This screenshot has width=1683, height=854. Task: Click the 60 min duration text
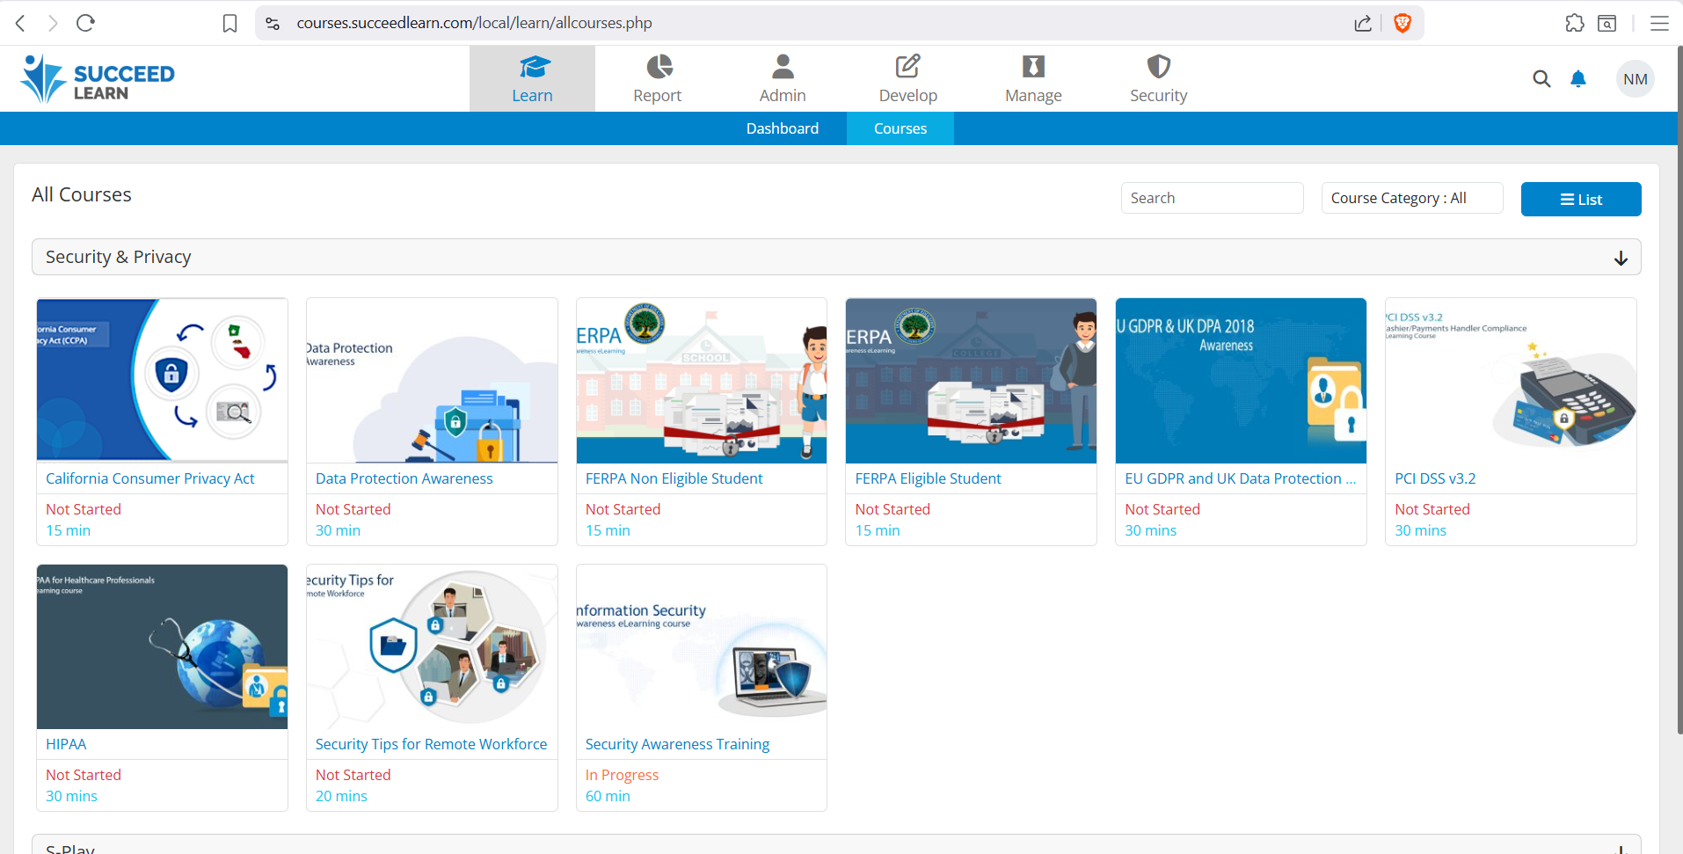[608, 796]
